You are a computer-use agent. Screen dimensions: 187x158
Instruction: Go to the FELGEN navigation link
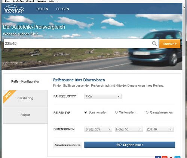(x=62, y=9)
